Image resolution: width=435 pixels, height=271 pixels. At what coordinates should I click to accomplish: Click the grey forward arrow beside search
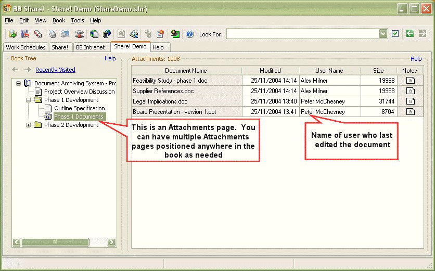[423, 34]
